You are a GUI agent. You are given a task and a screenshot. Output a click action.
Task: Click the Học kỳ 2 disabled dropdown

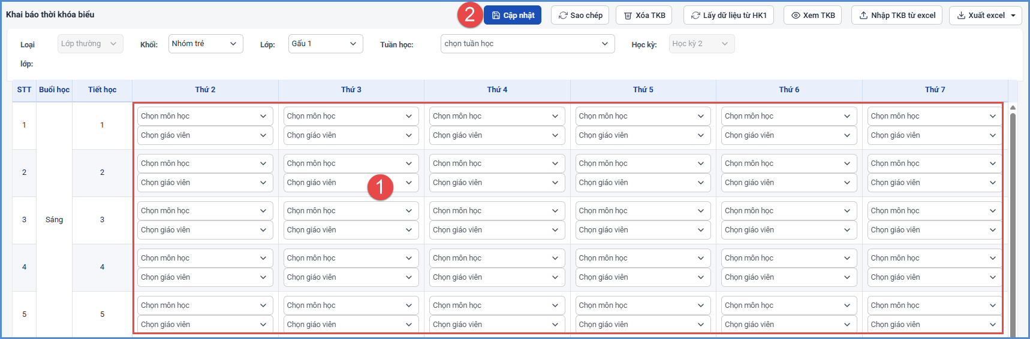701,44
